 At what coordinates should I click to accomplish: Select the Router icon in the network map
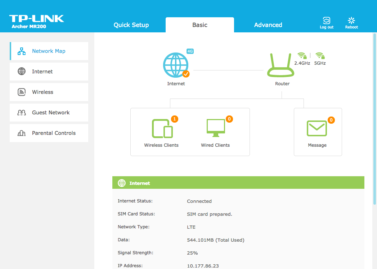[280, 65]
